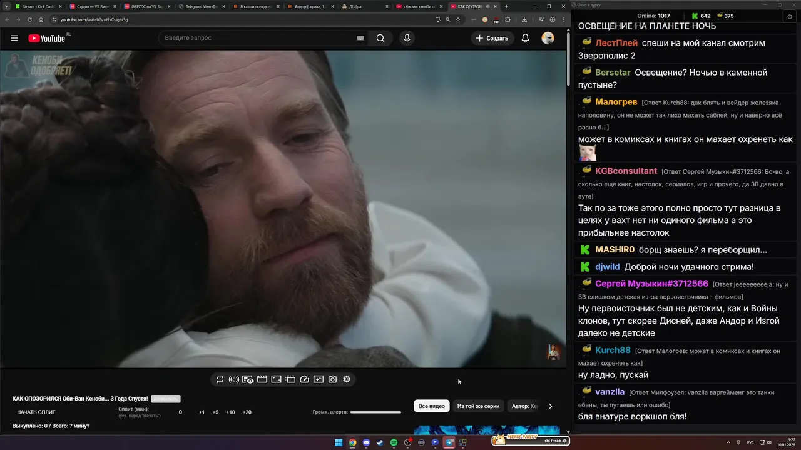The height and width of the screenshot is (450, 801).
Task: Click the video player frame
Action: click(x=283, y=209)
